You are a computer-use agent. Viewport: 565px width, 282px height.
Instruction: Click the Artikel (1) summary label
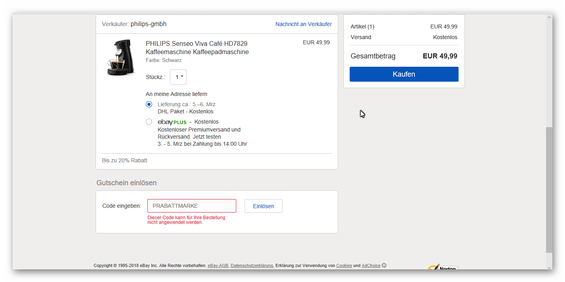point(362,26)
